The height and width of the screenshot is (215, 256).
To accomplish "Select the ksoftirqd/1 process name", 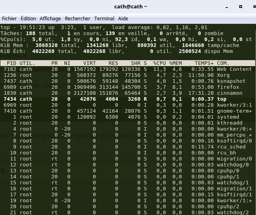I will [234, 195].
